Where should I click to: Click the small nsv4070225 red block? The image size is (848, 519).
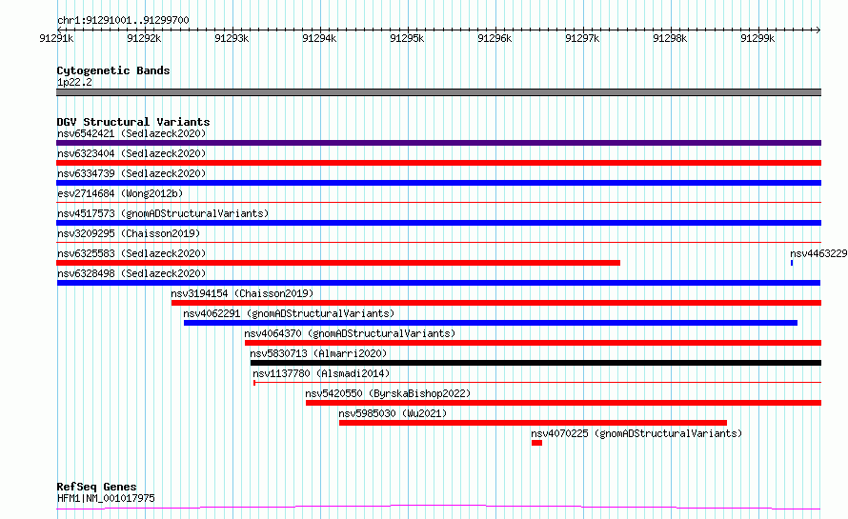(x=536, y=443)
